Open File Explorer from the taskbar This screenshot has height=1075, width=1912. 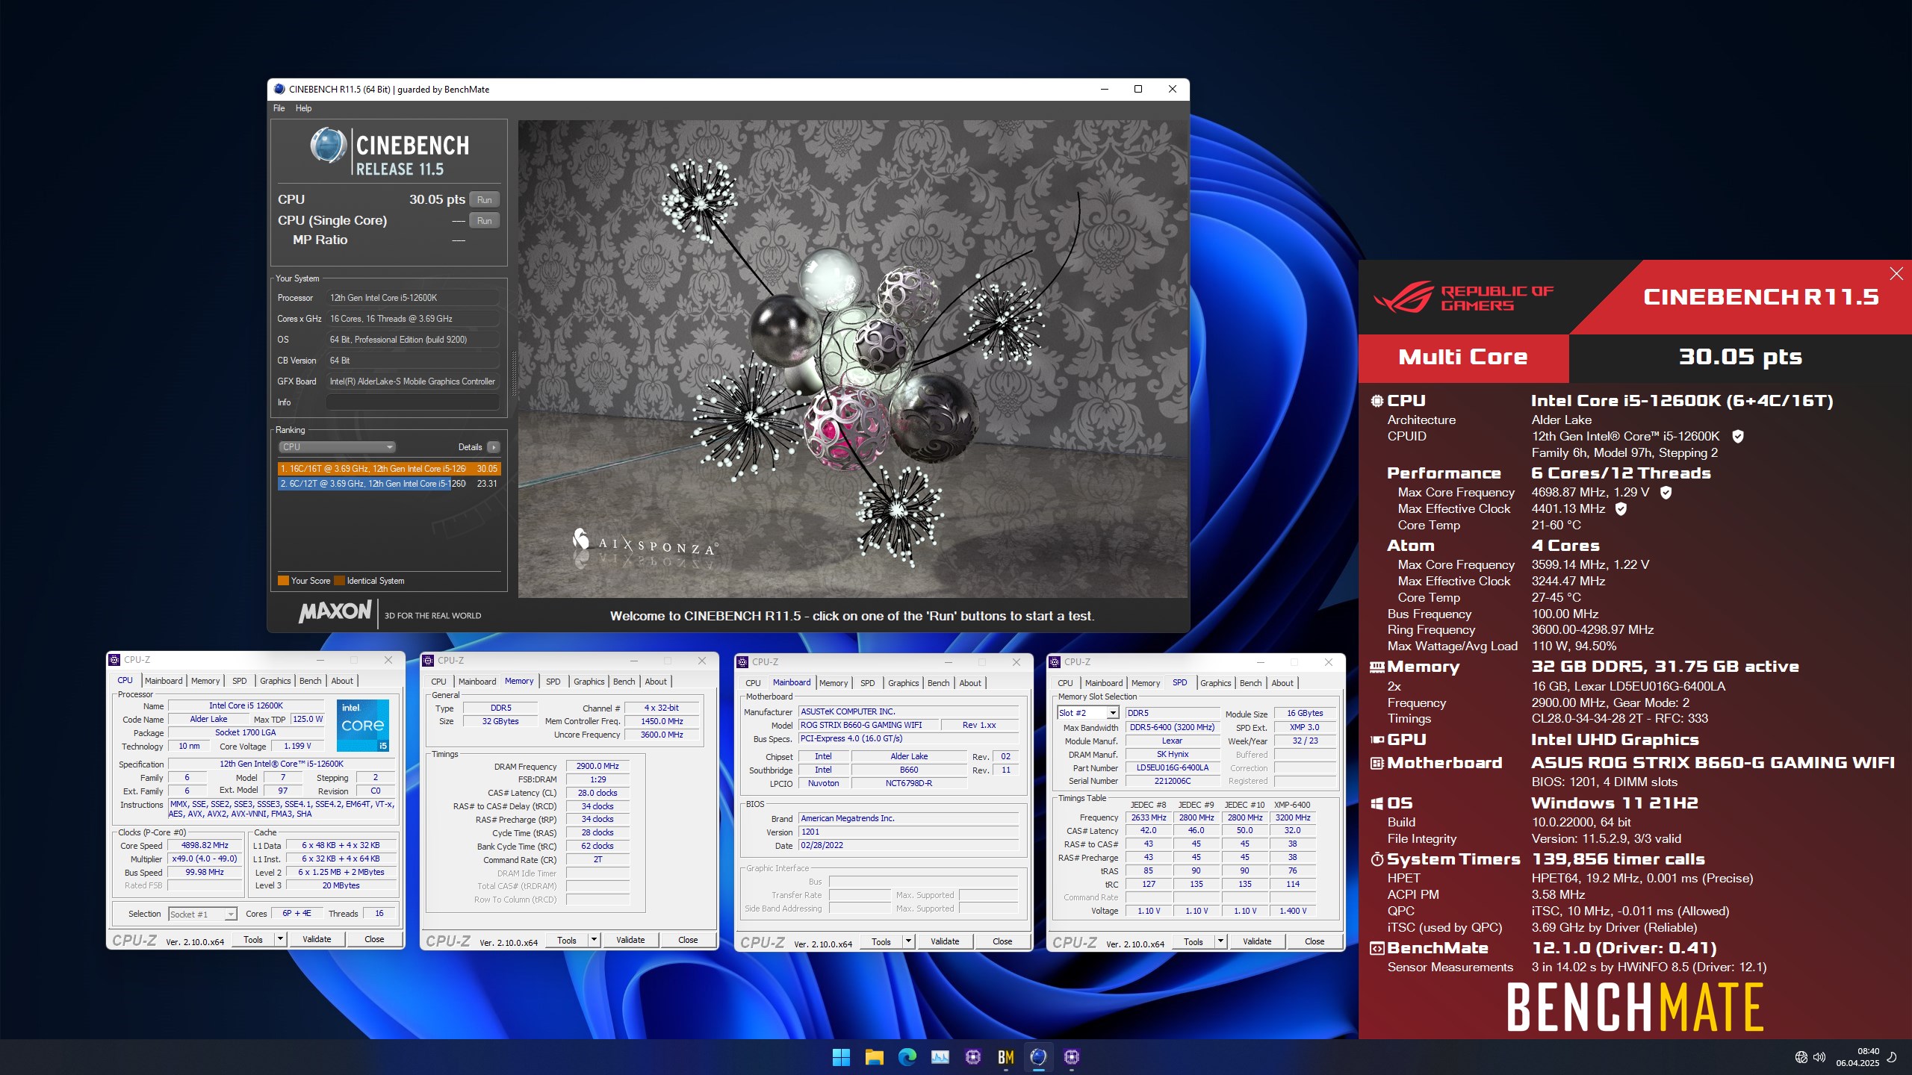874,1057
